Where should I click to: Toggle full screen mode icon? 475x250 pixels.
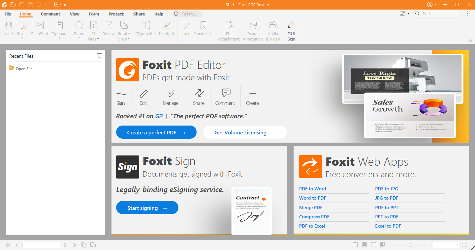point(464,245)
